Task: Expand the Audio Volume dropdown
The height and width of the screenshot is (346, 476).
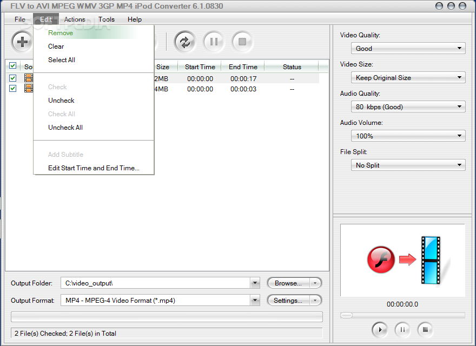Action: coord(408,136)
